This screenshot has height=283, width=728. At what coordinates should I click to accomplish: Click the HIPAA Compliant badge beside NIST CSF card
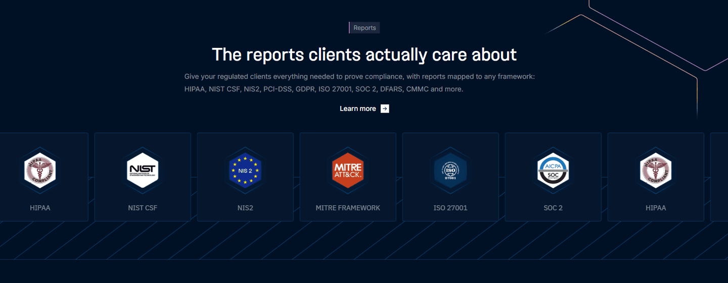[40, 170]
